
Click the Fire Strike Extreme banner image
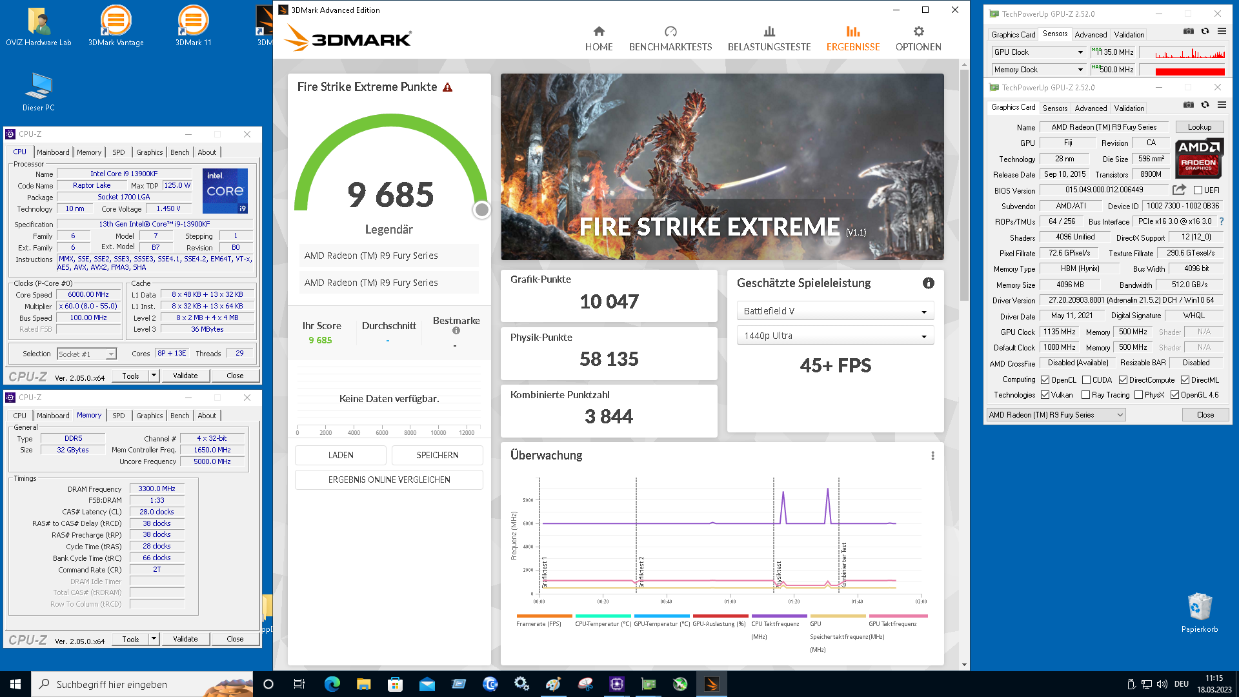tap(722, 167)
